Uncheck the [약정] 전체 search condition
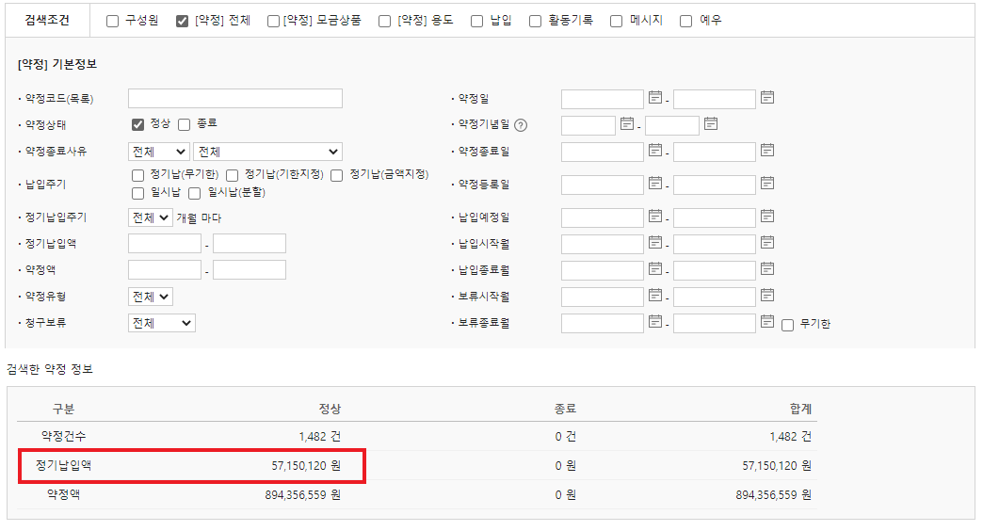 pos(182,22)
